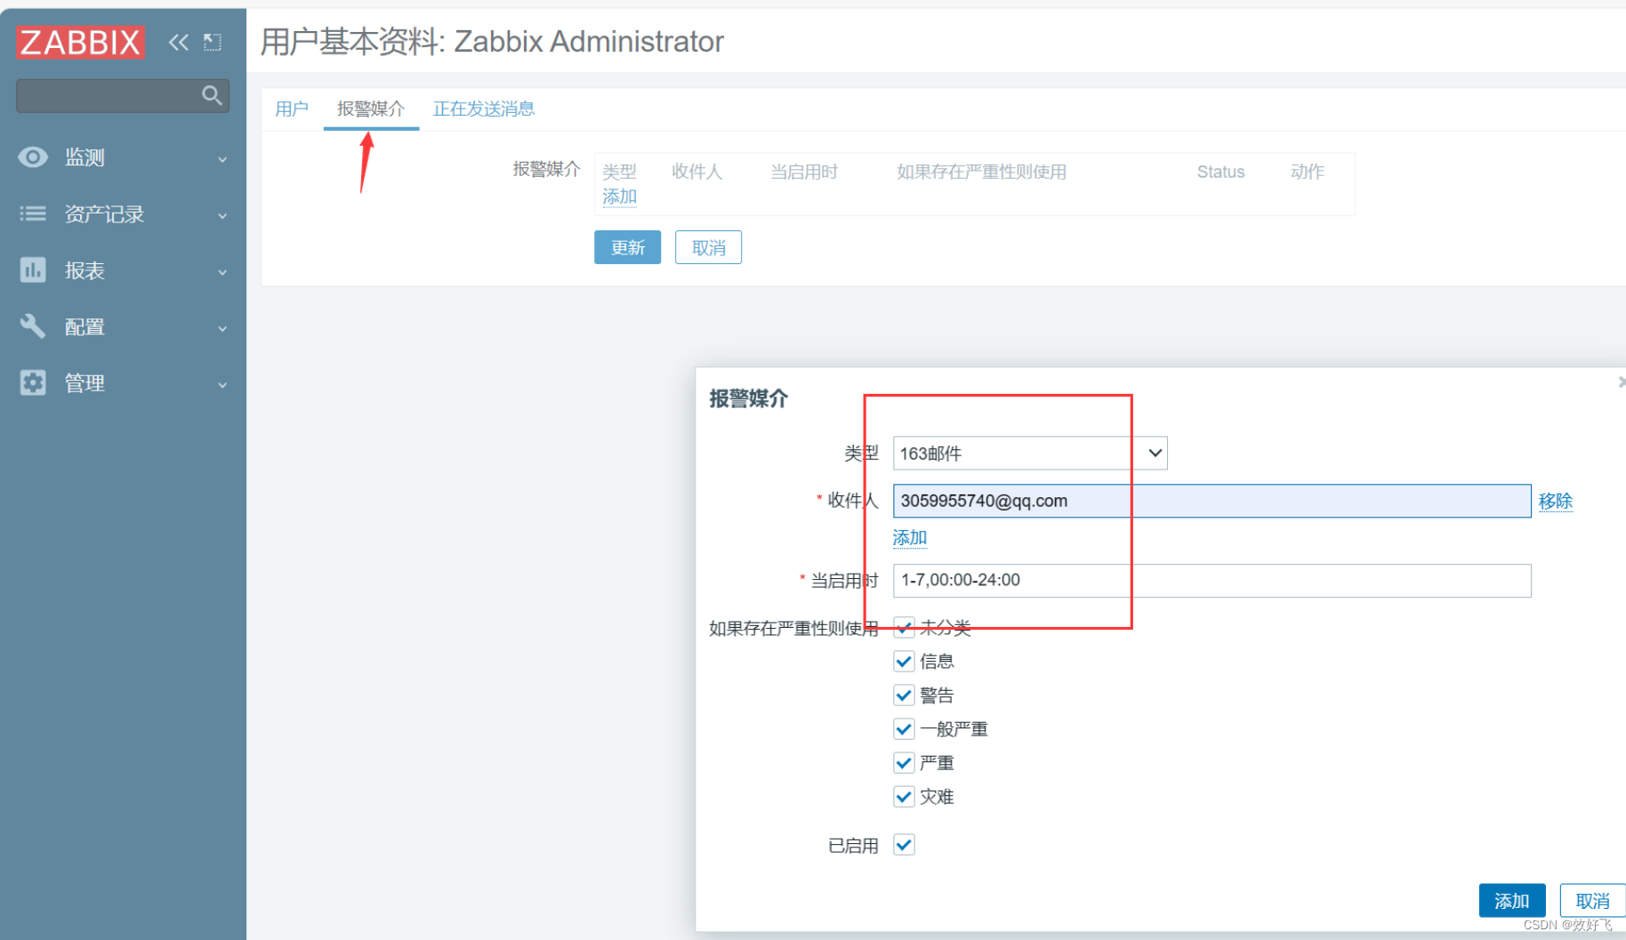This screenshot has width=1626, height=940.
Task: Toggle the 警告 severity checkbox
Action: 904,695
